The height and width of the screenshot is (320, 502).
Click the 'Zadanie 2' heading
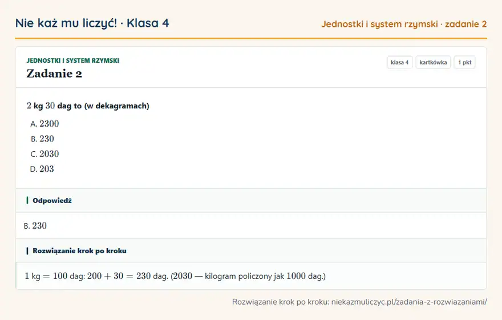coord(54,74)
